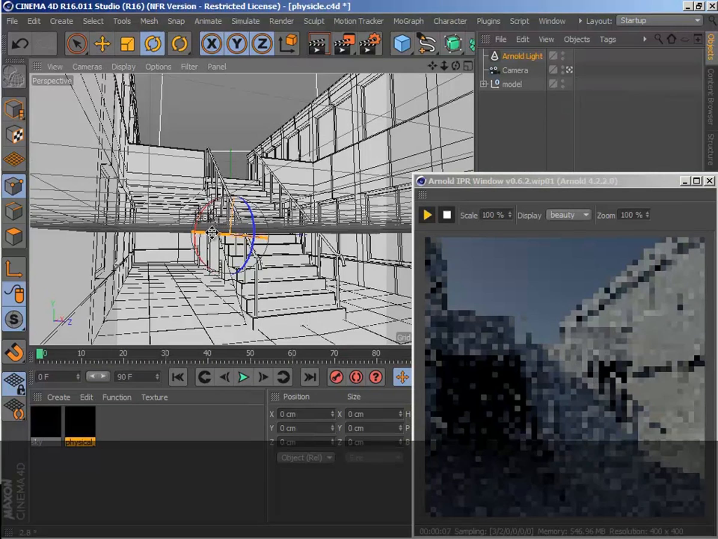
Task: Activate the Move tool in the top toolbar
Action: pos(102,43)
